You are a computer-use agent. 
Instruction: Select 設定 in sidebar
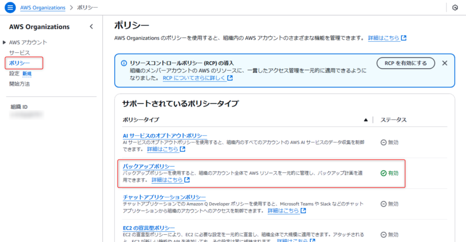click(14, 74)
